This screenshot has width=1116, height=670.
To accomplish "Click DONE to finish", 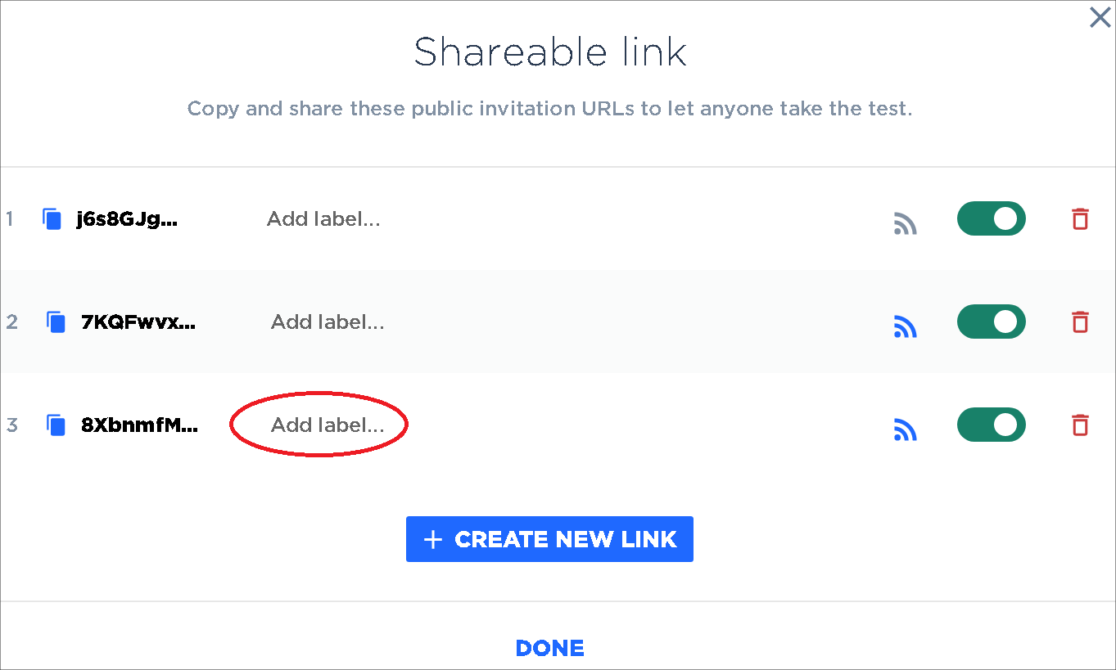I will [x=550, y=648].
